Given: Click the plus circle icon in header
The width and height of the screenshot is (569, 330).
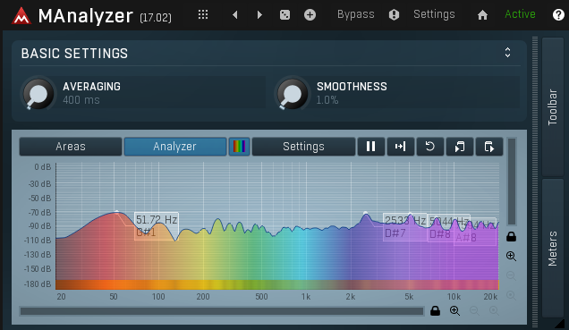Looking at the screenshot, I should pyautogui.click(x=310, y=15).
